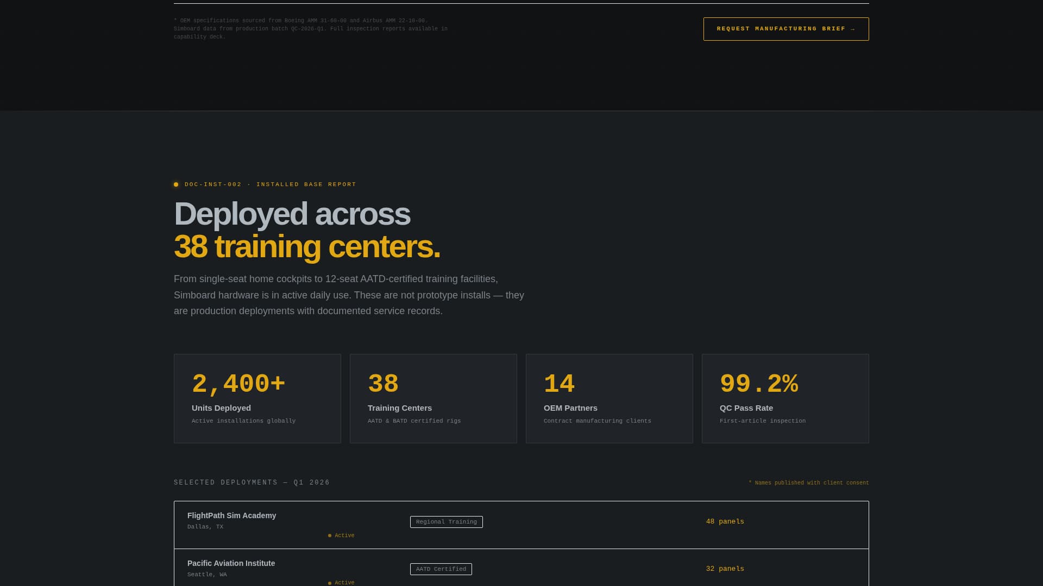Click the QC Pass Rate stat card
The height and width of the screenshot is (586, 1043).
(x=786, y=398)
